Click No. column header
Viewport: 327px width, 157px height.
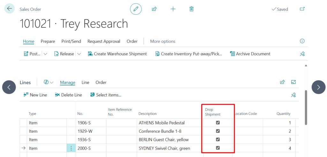[80, 114]
